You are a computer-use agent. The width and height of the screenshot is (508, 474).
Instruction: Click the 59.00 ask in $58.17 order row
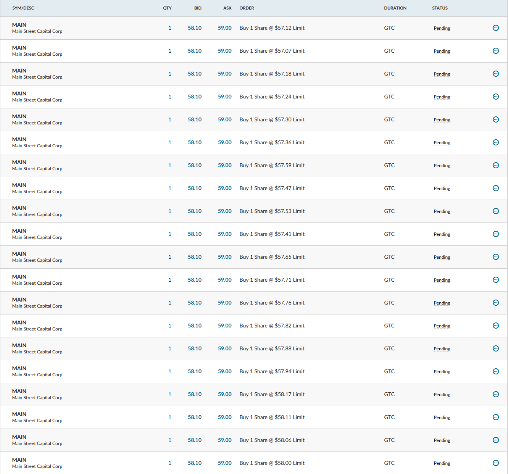[x=225, y=394]
